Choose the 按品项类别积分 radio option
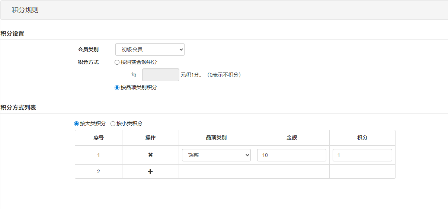 click(x=117, y=88)
